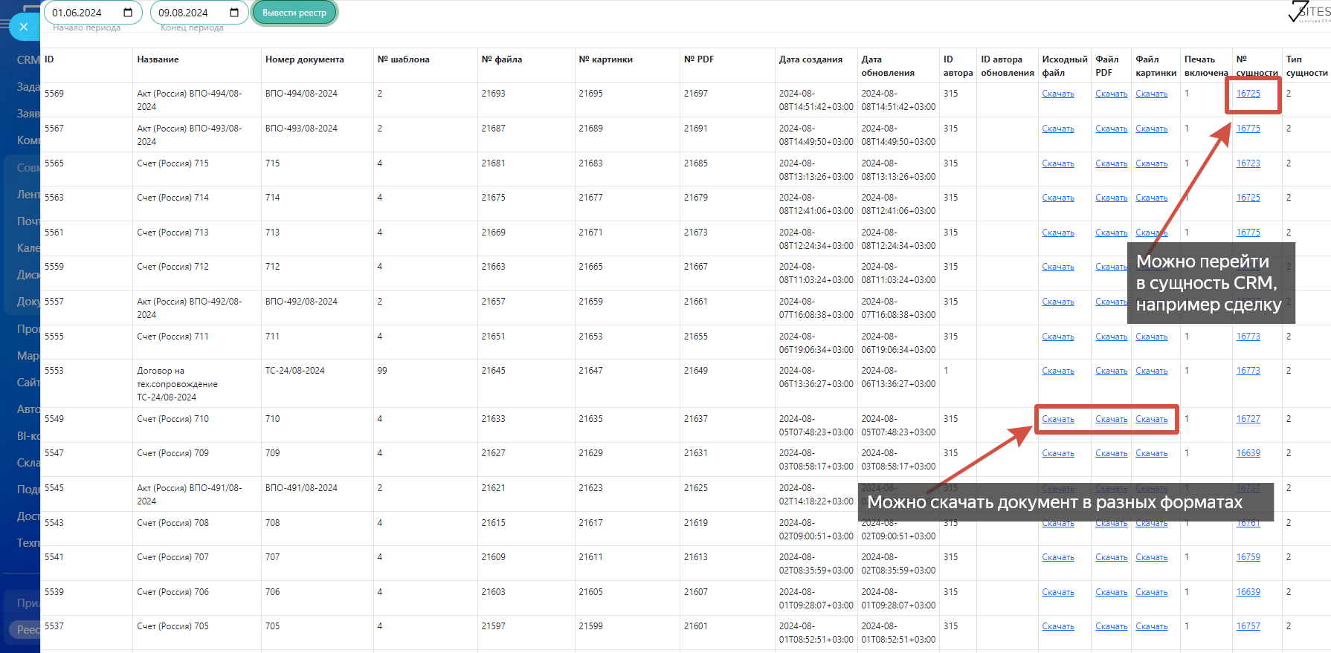Open BI sidebar menu item
The image size is (1331, 653).
point(28,436)
